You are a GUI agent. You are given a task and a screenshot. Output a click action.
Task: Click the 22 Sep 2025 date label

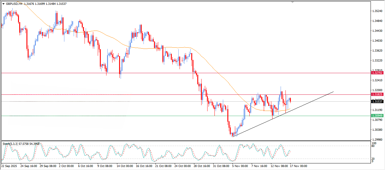(9, 166)
